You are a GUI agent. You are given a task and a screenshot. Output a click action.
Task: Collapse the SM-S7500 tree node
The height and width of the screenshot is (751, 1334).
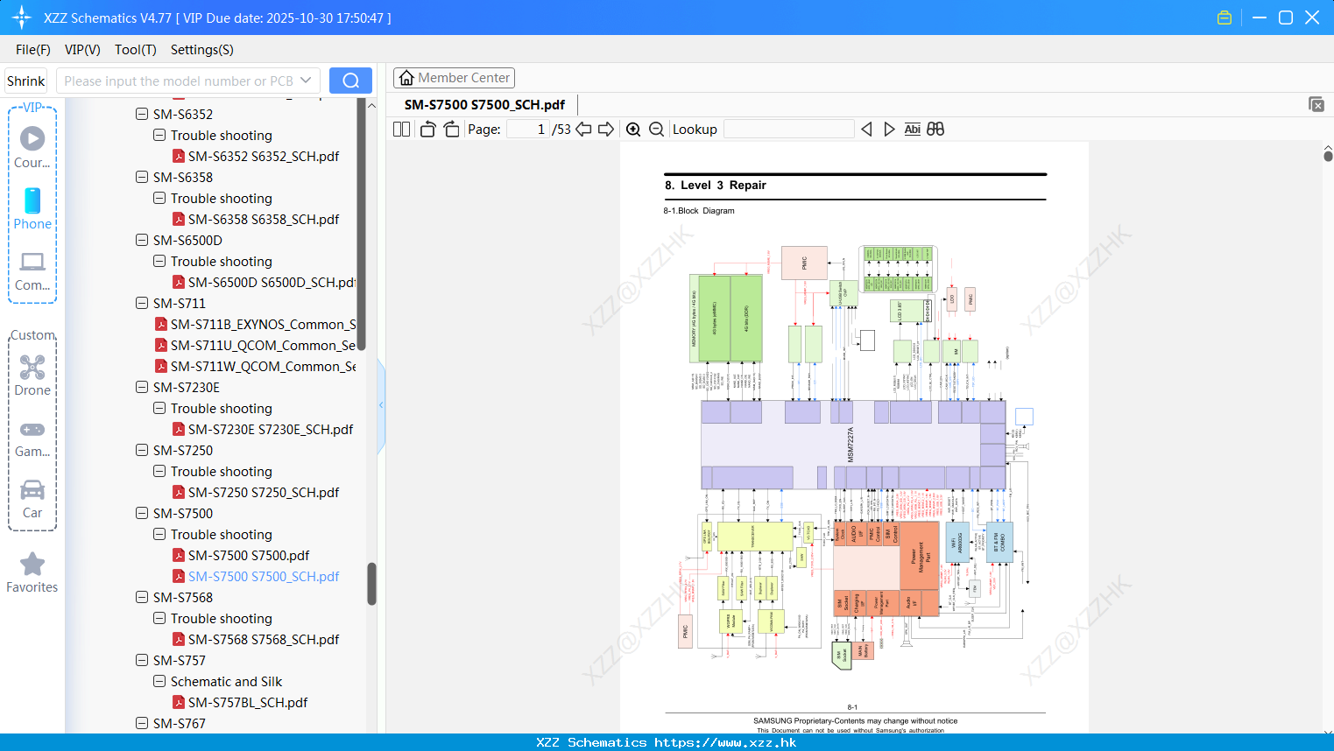coord(142,513)
